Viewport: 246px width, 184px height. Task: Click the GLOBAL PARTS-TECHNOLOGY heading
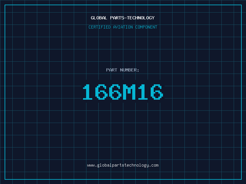(123, 18)
